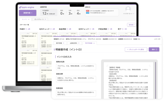Click help icon next to 作成中
Screen dimensions: 164x101
pos(26,29)
